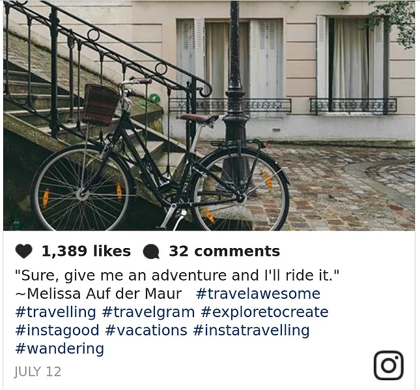The width and height of the screenshot is (420, 390).
Task: Select the #travelgram hashtag
Action: pyautogui.click(x=148, y=313)
